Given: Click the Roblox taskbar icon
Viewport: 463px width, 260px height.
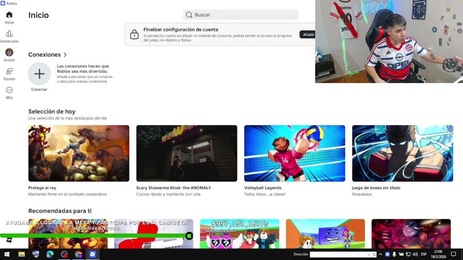Looking at the screenshot, I should click(93, 254).
